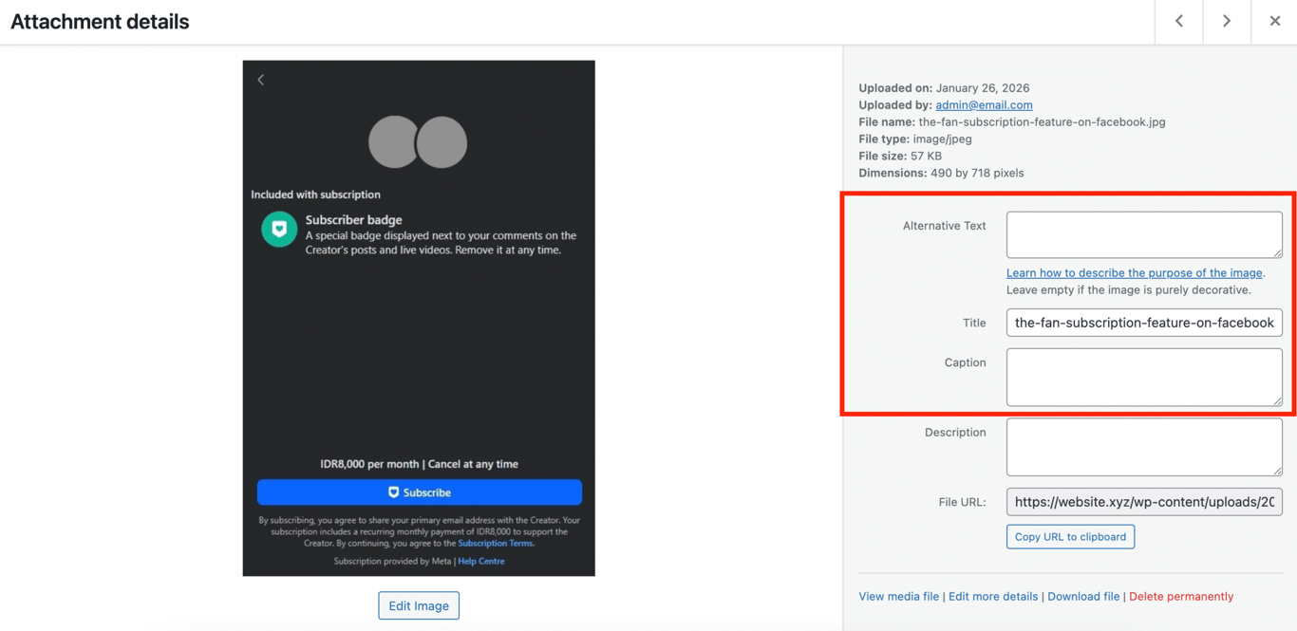Click inside the Caption box
This screenshot has width=1297, height=631.
(x=1143, y=377)
